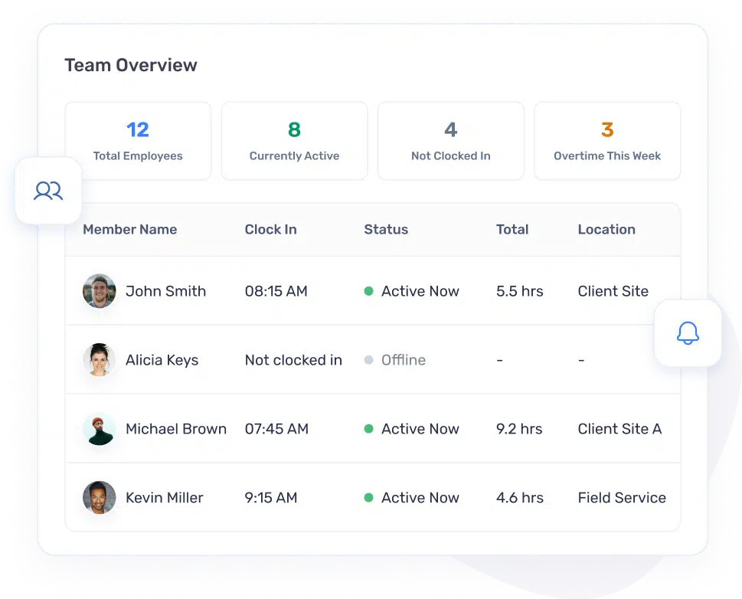Sort by Status column header

386,229
